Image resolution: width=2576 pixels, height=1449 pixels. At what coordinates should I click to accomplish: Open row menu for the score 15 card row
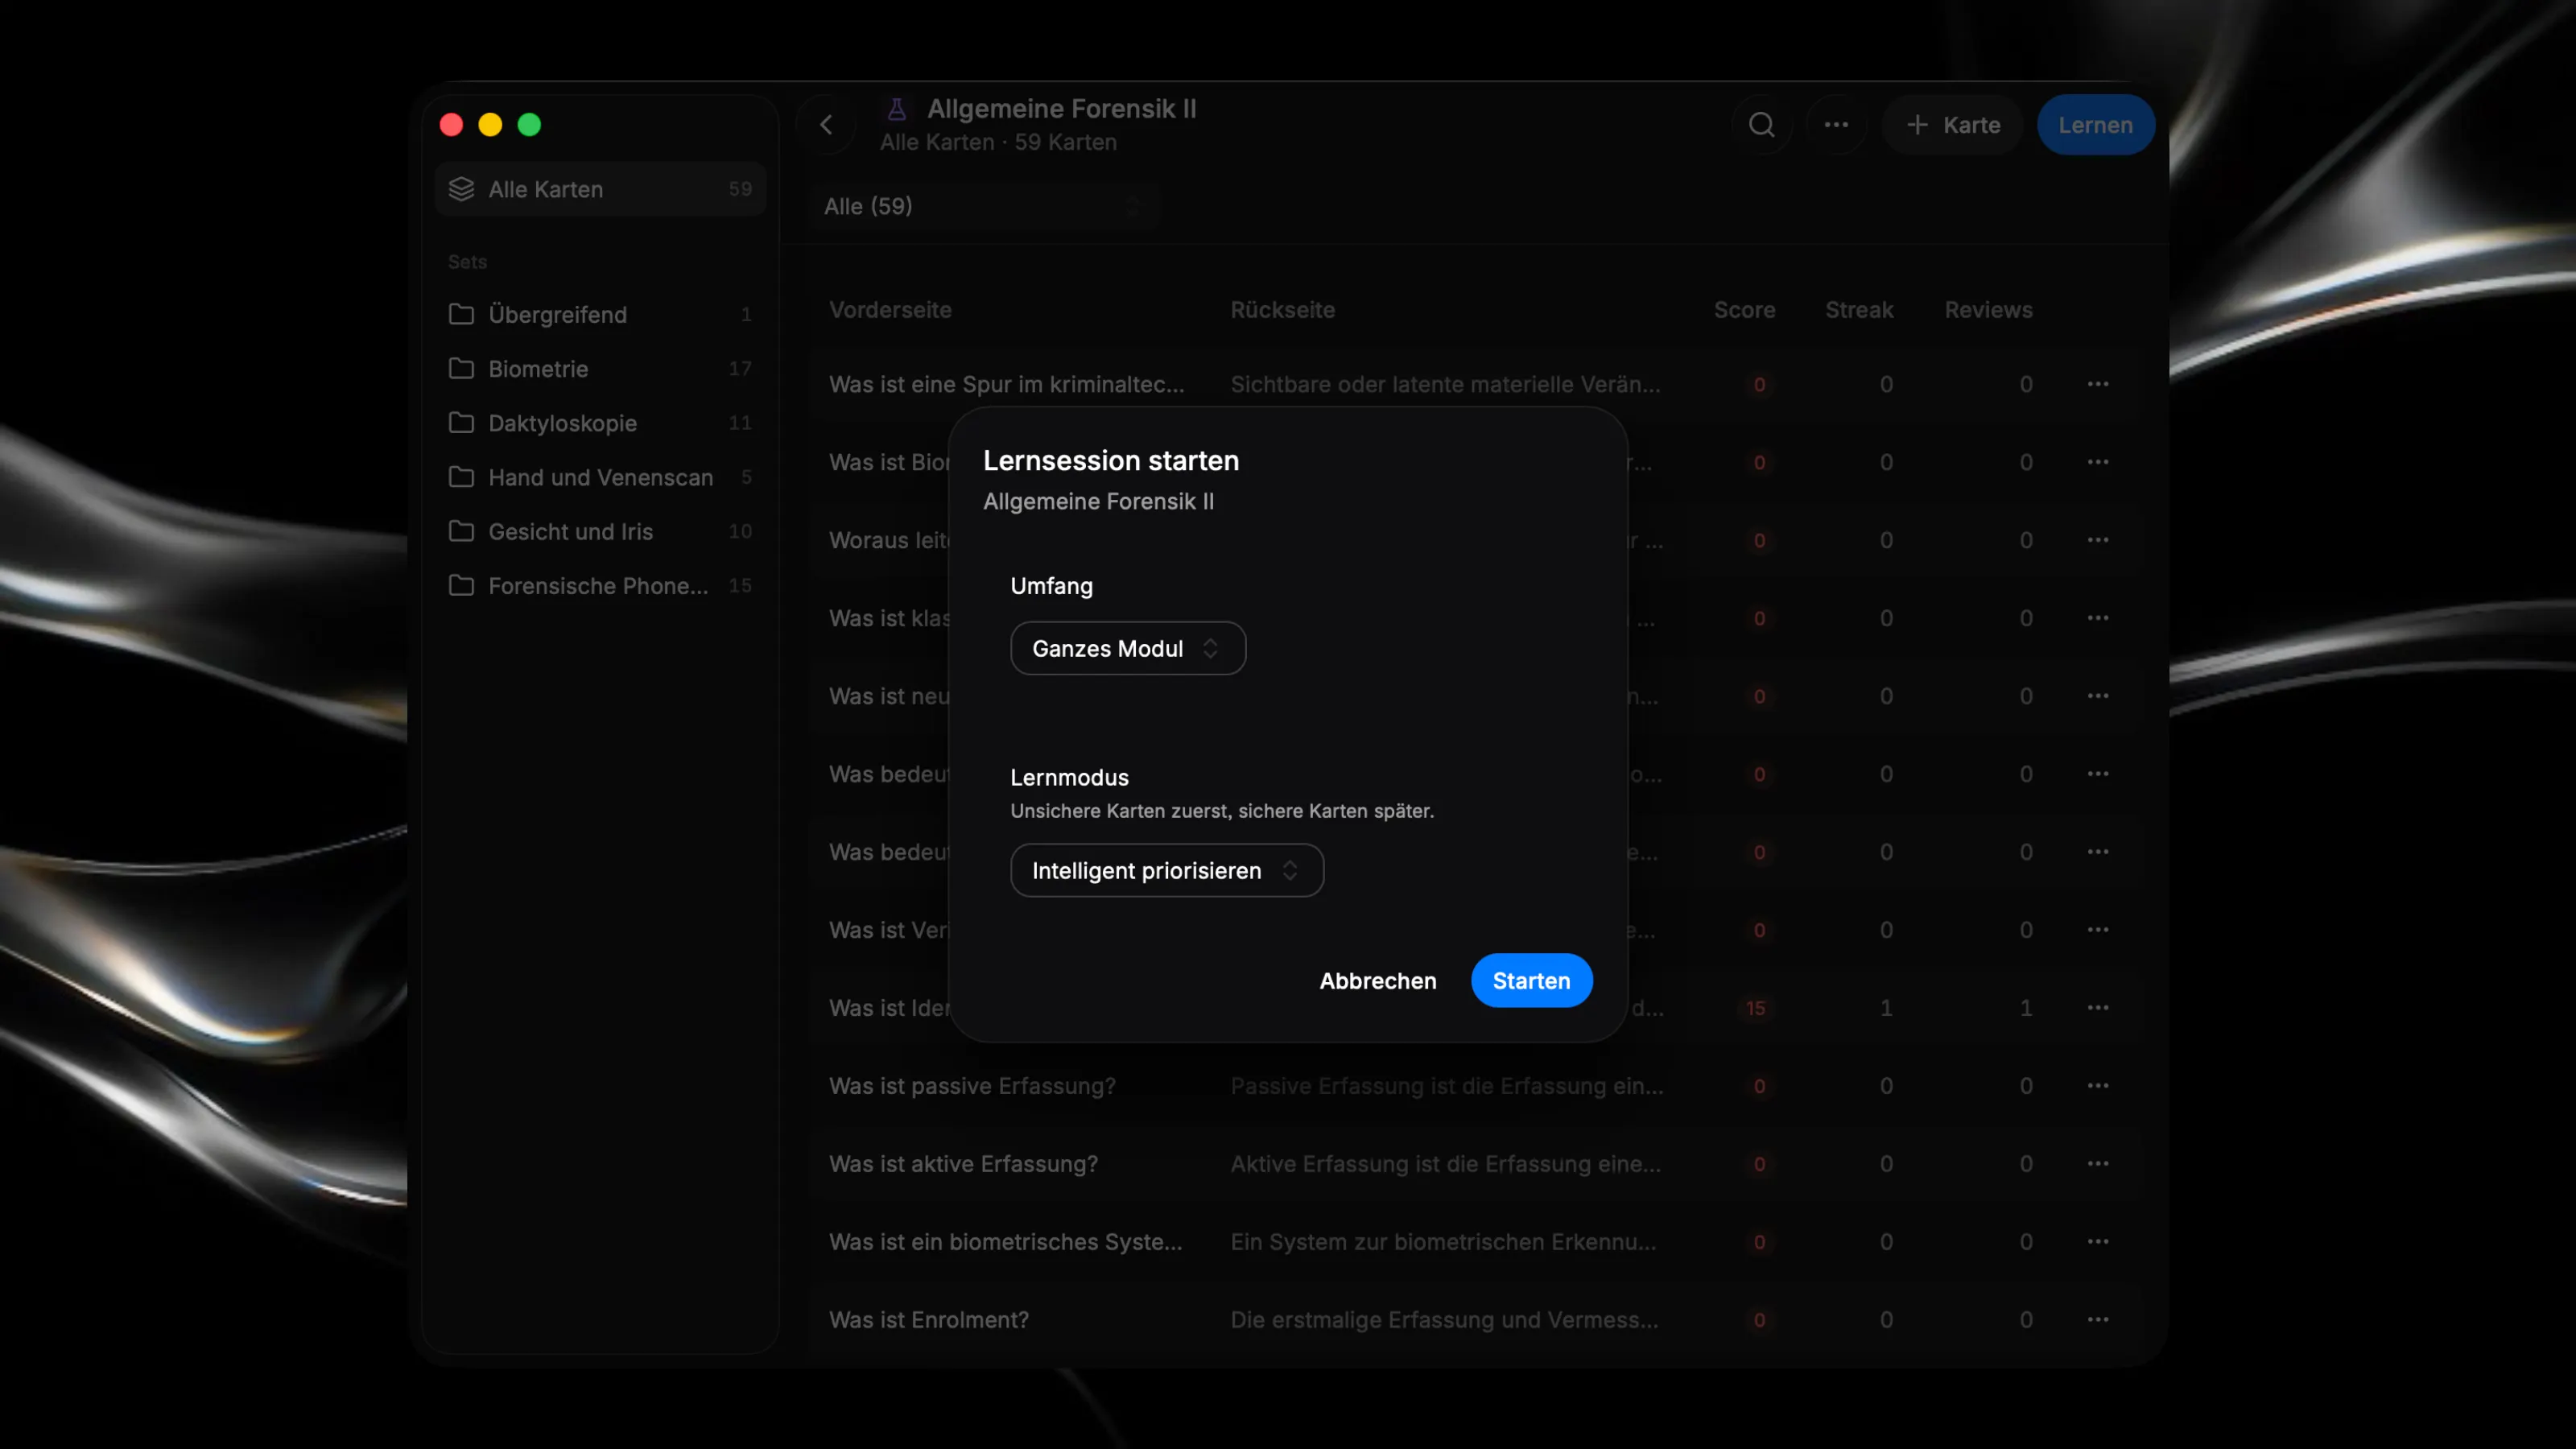click(x=2098, y=1008)
